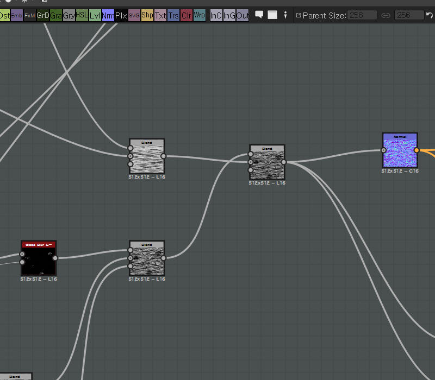Add an Input Grayscale node (InG)
This screenshot has width=435, height=380.
pos(229,15)
